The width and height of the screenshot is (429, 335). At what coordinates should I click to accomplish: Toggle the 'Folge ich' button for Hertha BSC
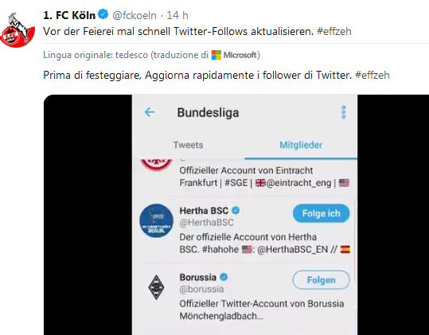click(322, 213)
